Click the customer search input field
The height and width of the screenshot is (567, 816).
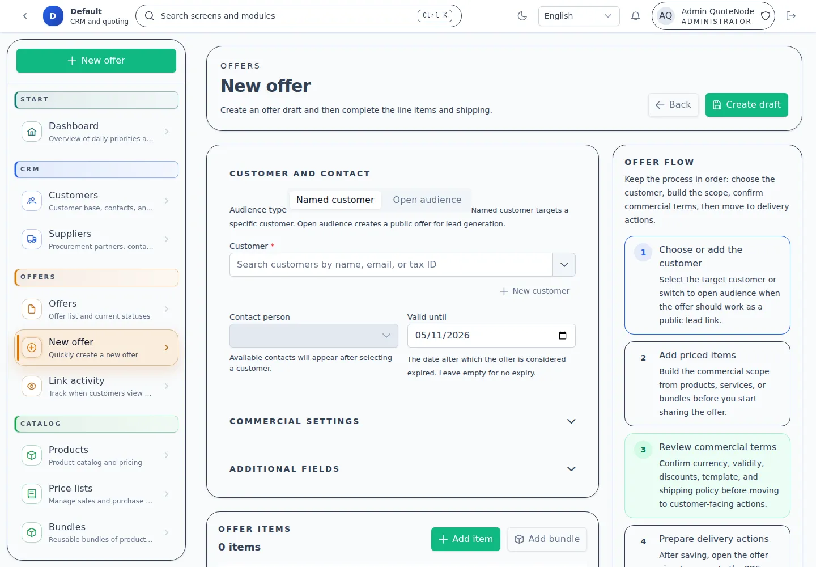391,265
